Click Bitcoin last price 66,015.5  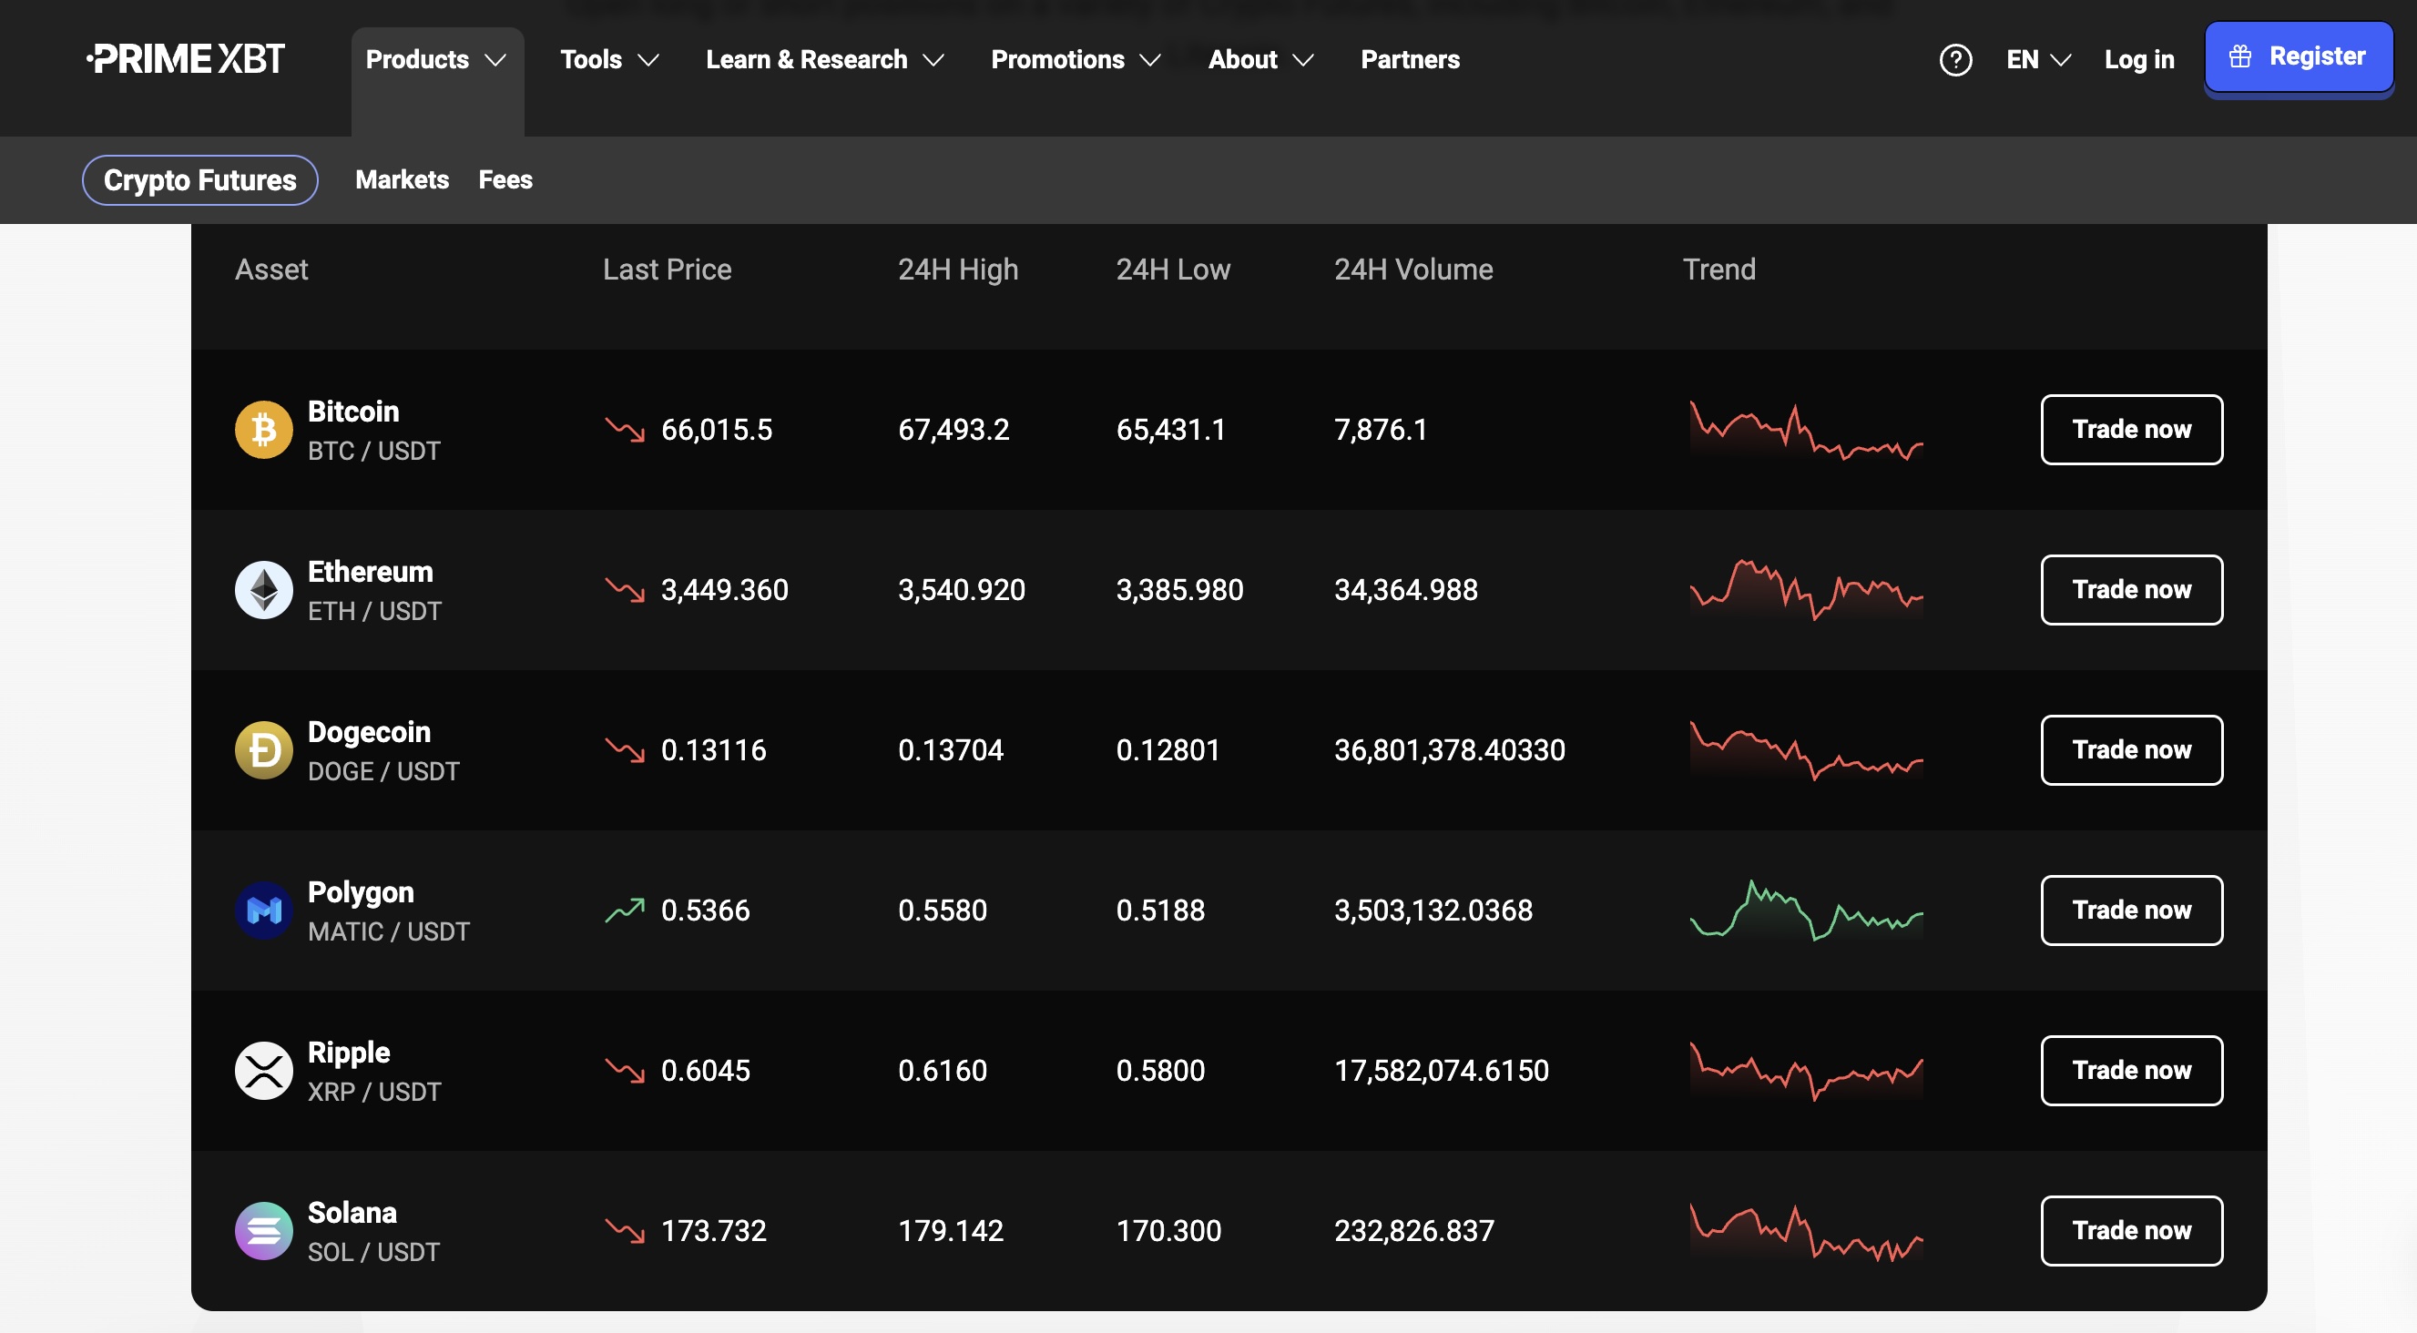(x=717, y=431)
